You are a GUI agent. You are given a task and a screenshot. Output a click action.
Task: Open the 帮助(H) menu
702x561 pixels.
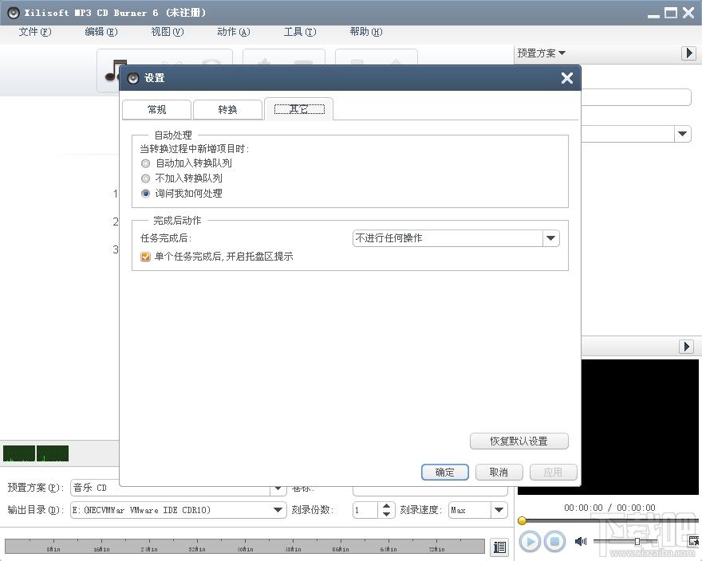tap(366, 32)
